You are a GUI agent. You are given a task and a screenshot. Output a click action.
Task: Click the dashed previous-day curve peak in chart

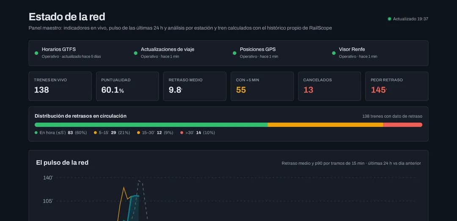(x=140, y=181)
